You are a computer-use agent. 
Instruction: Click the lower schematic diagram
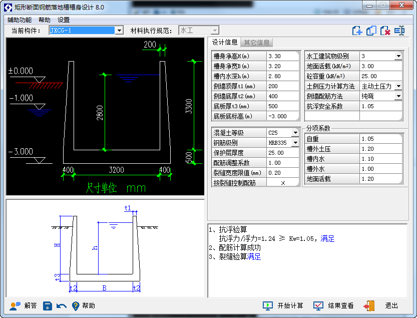tap(105, 248)
